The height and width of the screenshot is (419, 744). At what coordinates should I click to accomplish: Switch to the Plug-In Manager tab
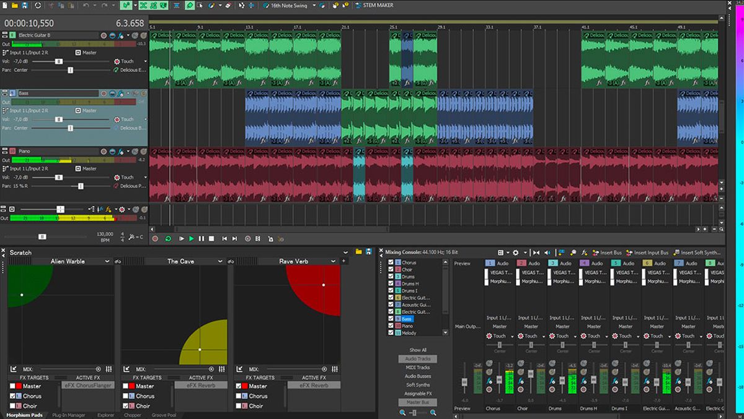[69, 415]
